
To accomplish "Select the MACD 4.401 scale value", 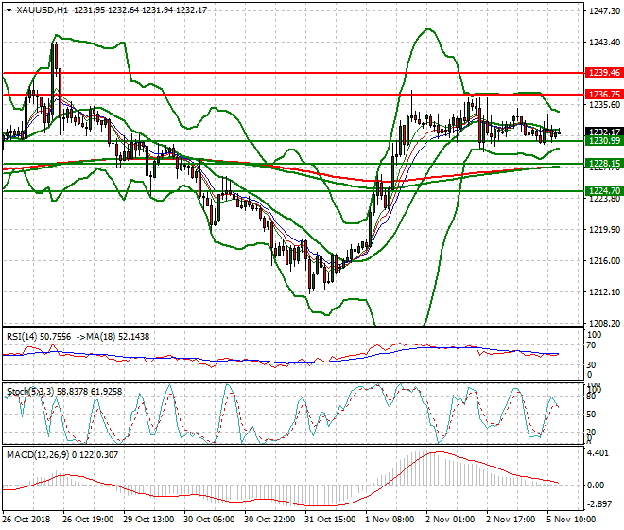I will coord(598,453).
